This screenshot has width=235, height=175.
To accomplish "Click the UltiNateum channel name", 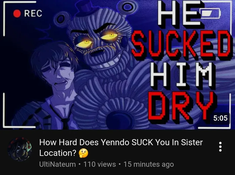I will tap(57, 164).
